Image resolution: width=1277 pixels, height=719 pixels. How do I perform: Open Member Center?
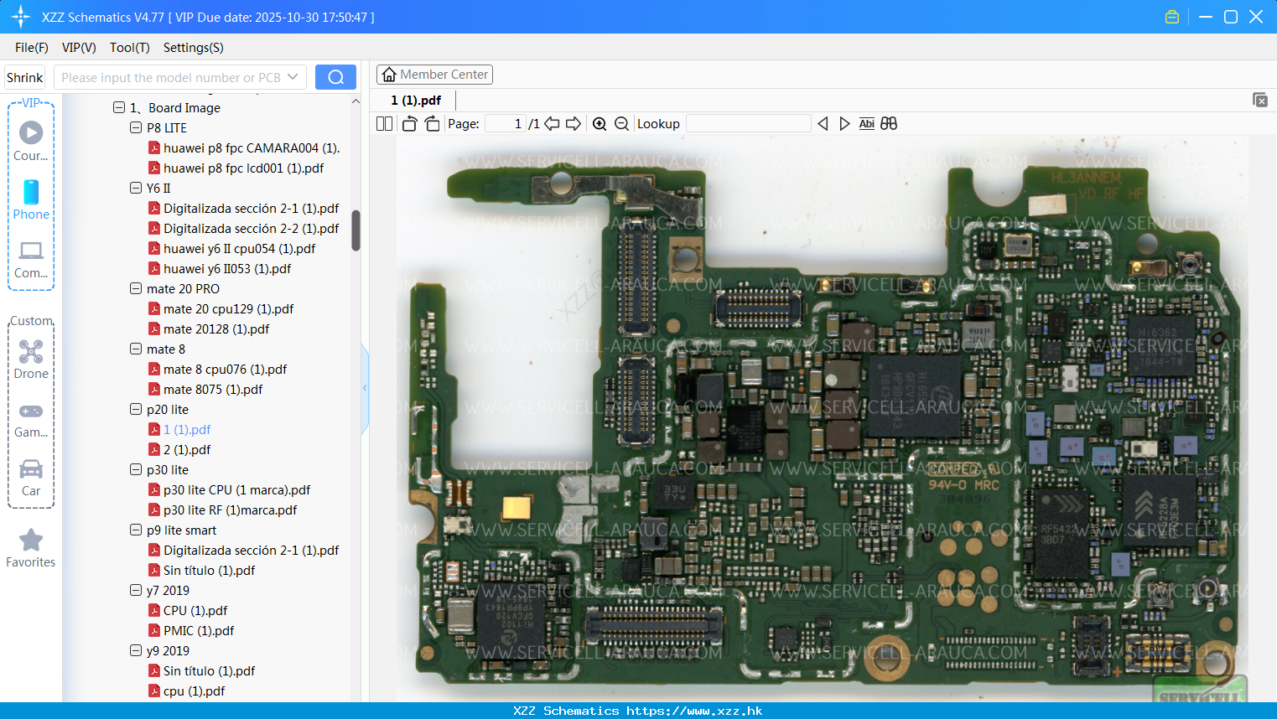434,75
